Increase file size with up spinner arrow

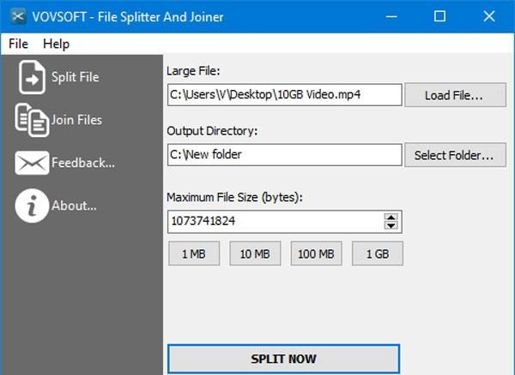(x=391, y=217)
